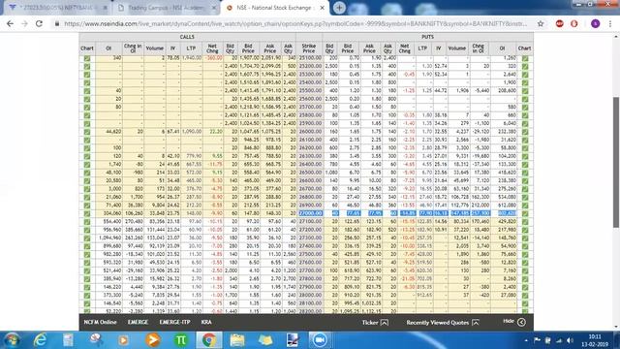Select the NSE National Stock Exchange tab

tap(273, 8)
